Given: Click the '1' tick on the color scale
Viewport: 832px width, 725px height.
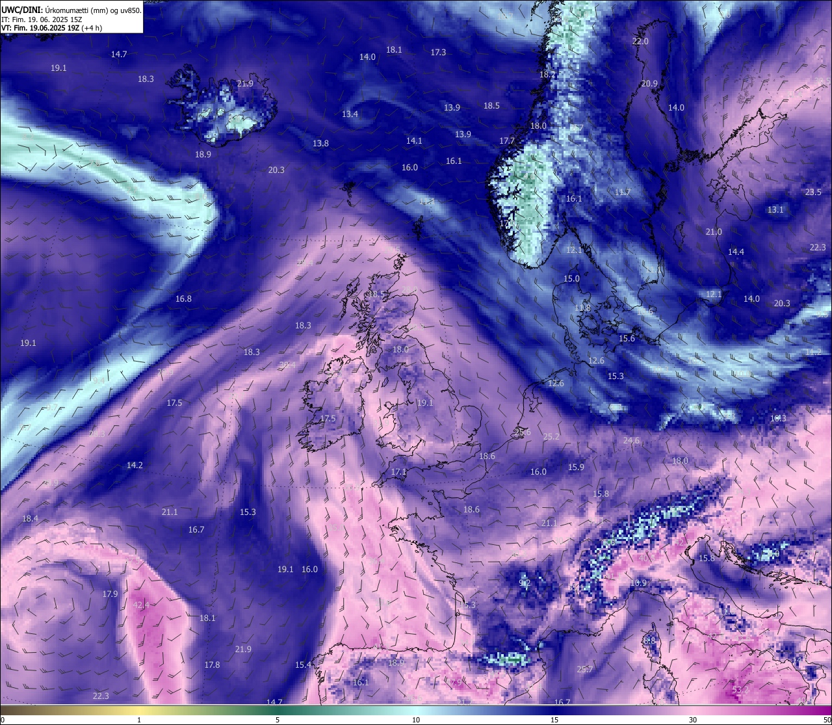Looking at the screenshot, I should 139,720.
